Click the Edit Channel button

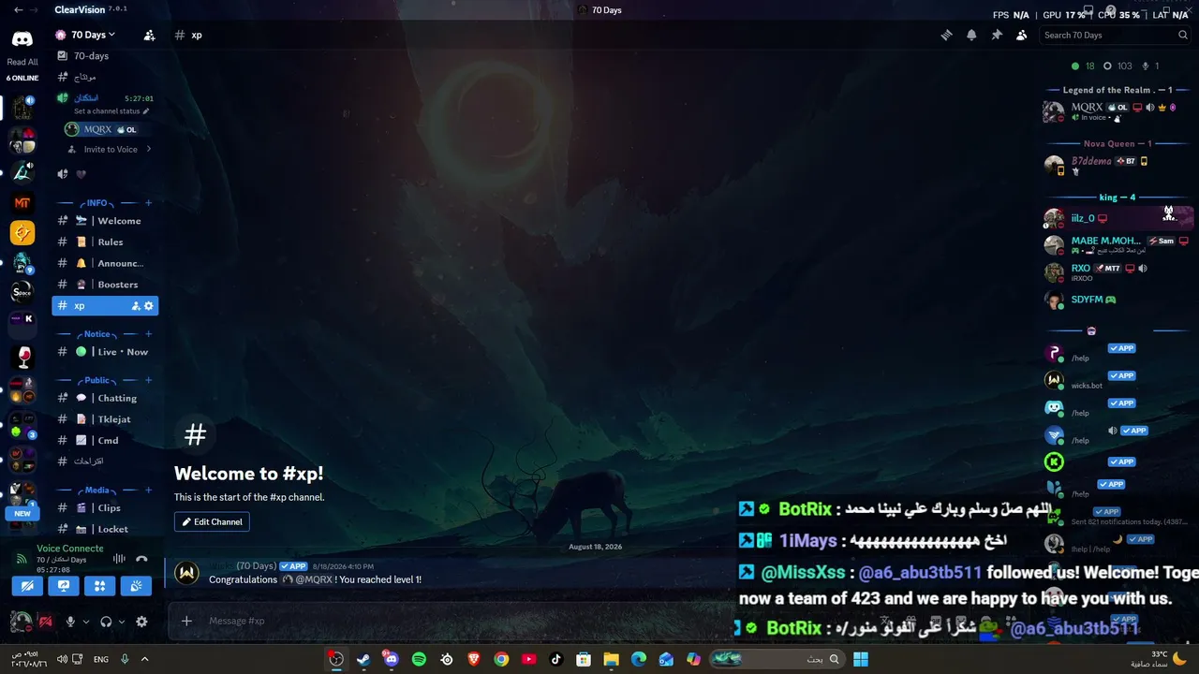coord(212,522)
